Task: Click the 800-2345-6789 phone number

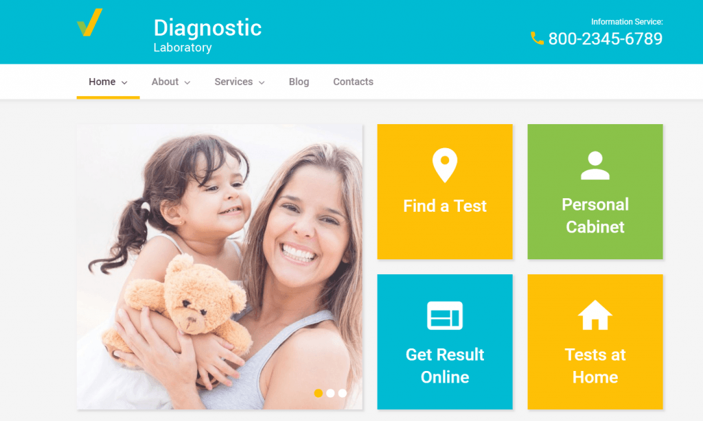Action: click(x=606, y=39)
